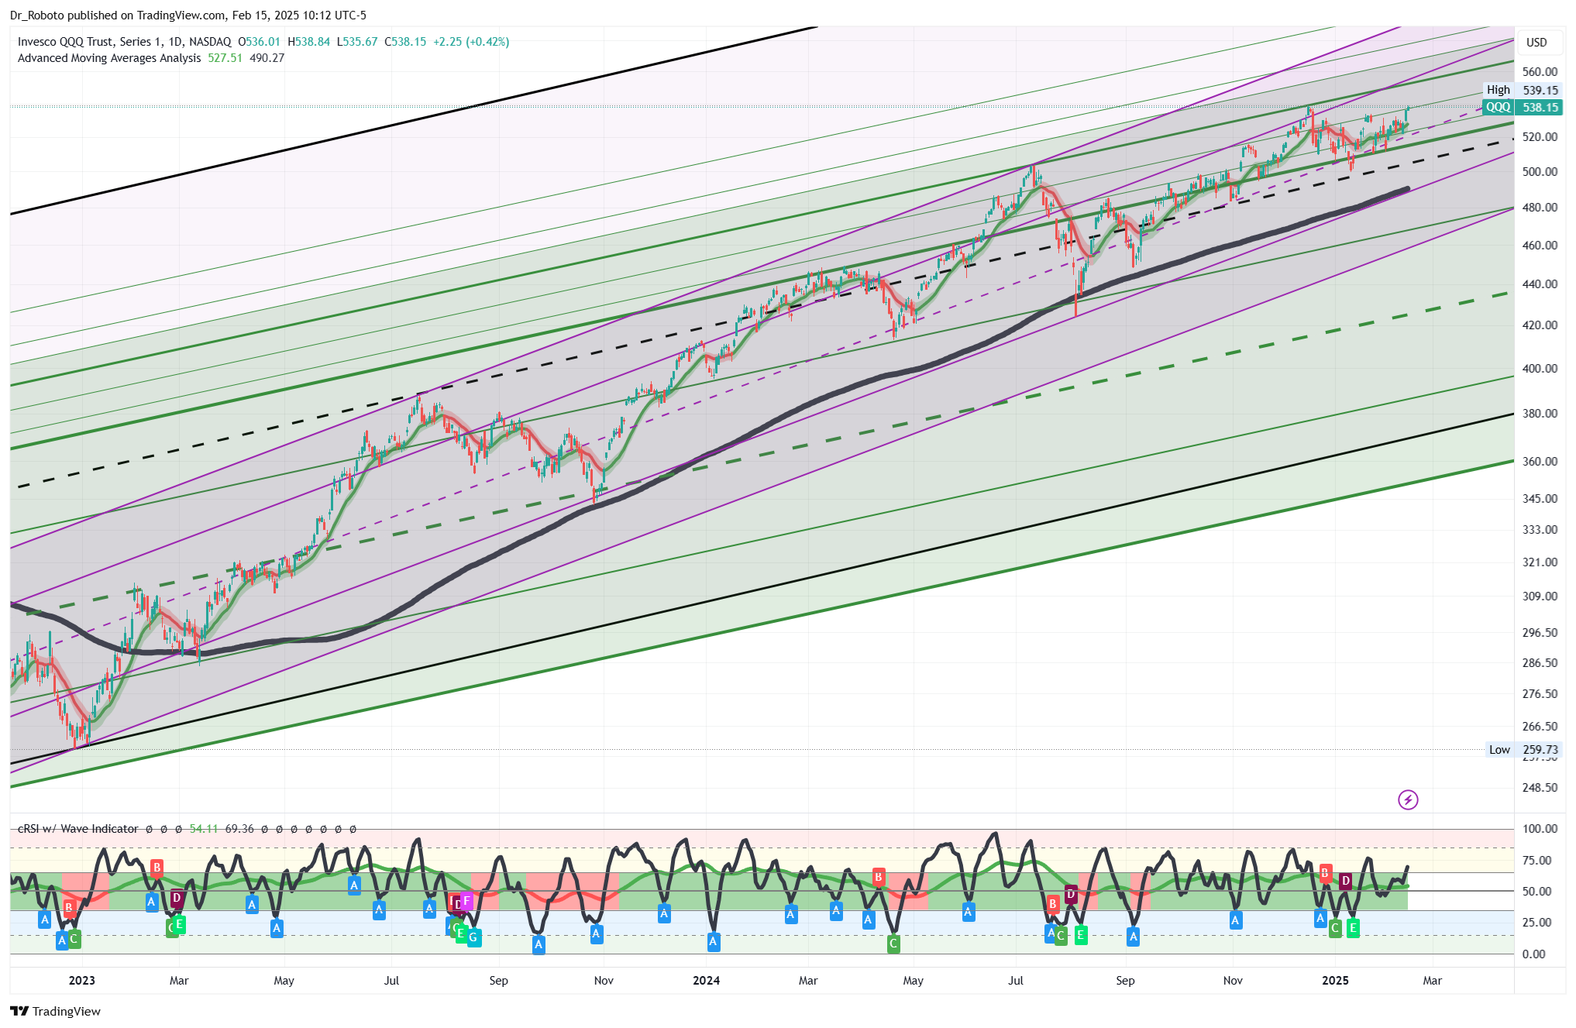Click the 276.50 price axis tick
Screen dimensions: 1576x1028
click(1540, 694)
